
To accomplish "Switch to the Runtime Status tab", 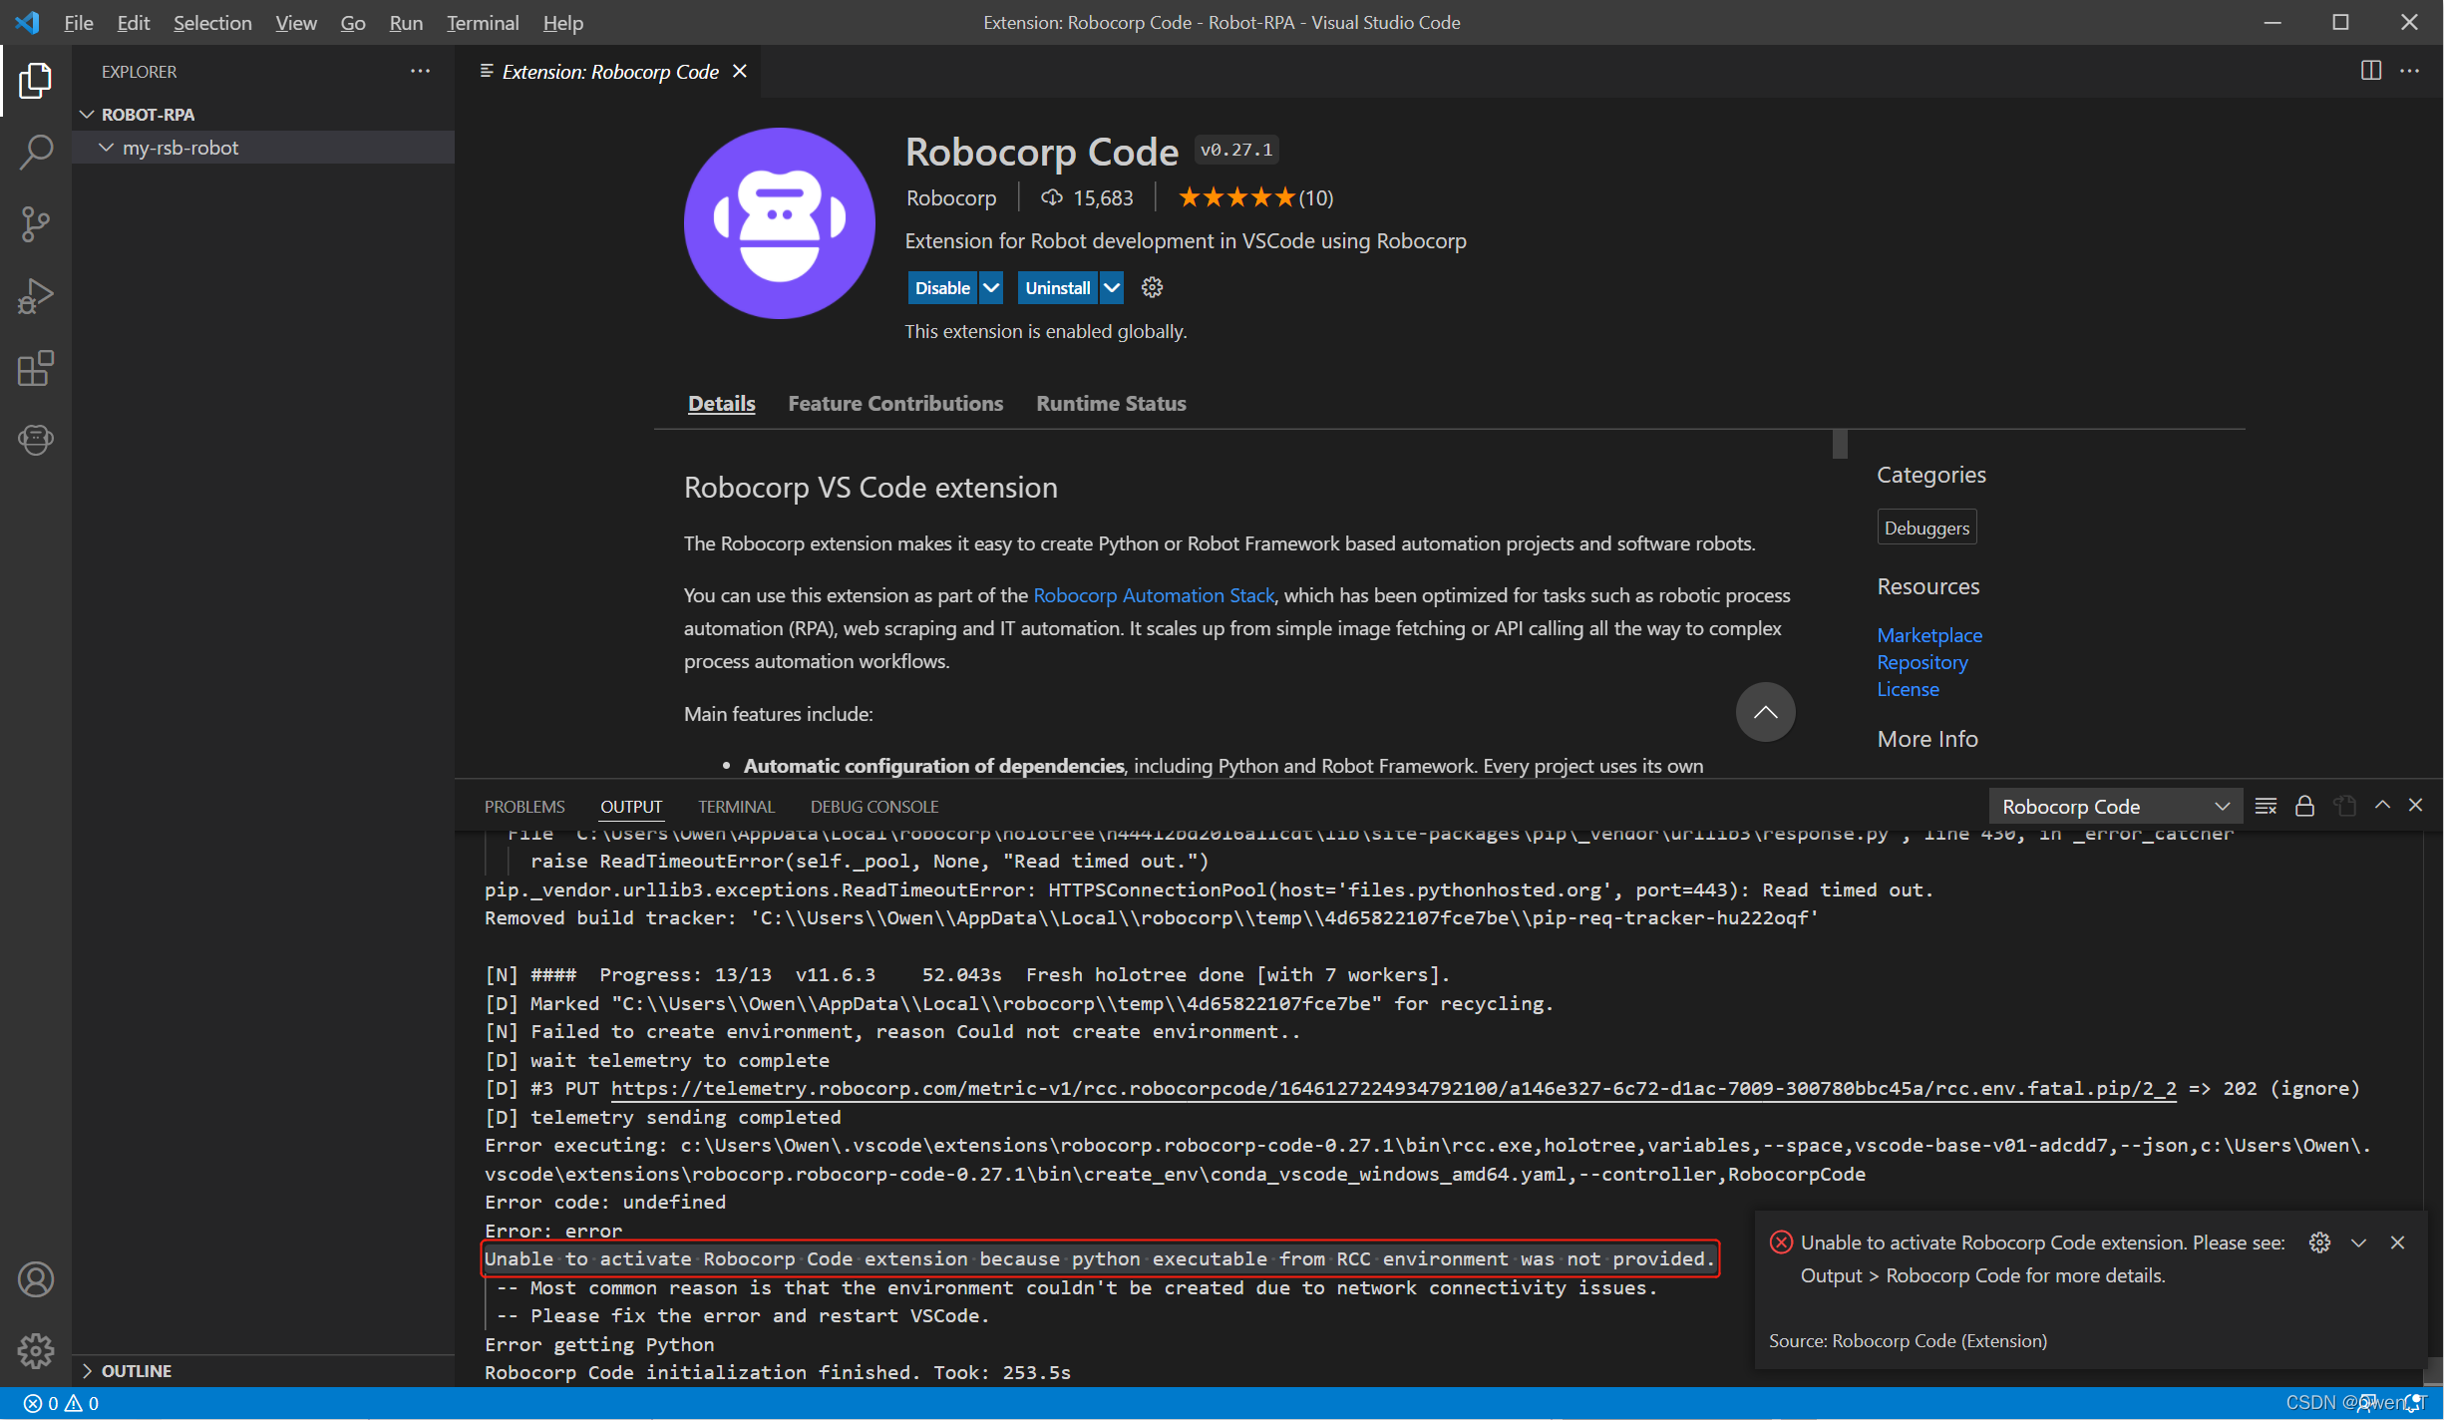I will click(x=1111, y=403).
